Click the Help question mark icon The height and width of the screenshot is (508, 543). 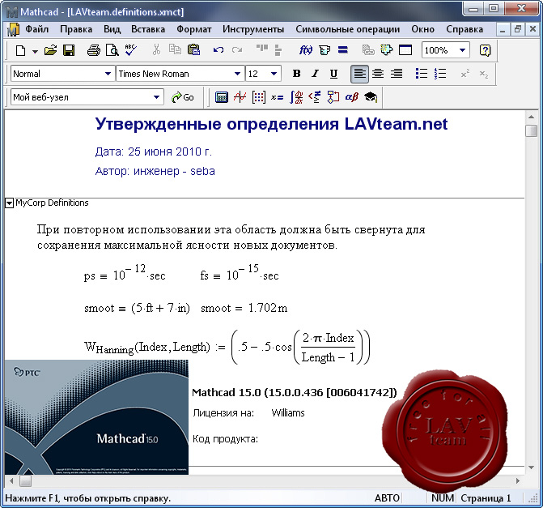click(486, 50)
